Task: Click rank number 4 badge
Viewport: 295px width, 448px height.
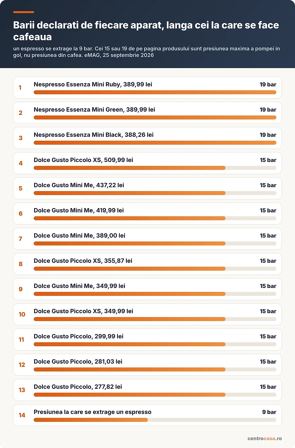Action: 21,163
